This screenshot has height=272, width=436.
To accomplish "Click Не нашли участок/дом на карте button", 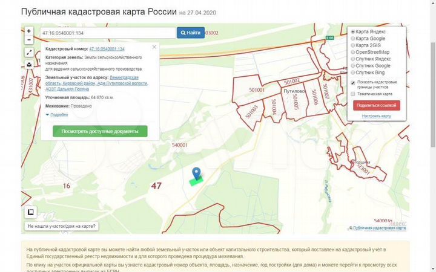I will tap(61, 226).
